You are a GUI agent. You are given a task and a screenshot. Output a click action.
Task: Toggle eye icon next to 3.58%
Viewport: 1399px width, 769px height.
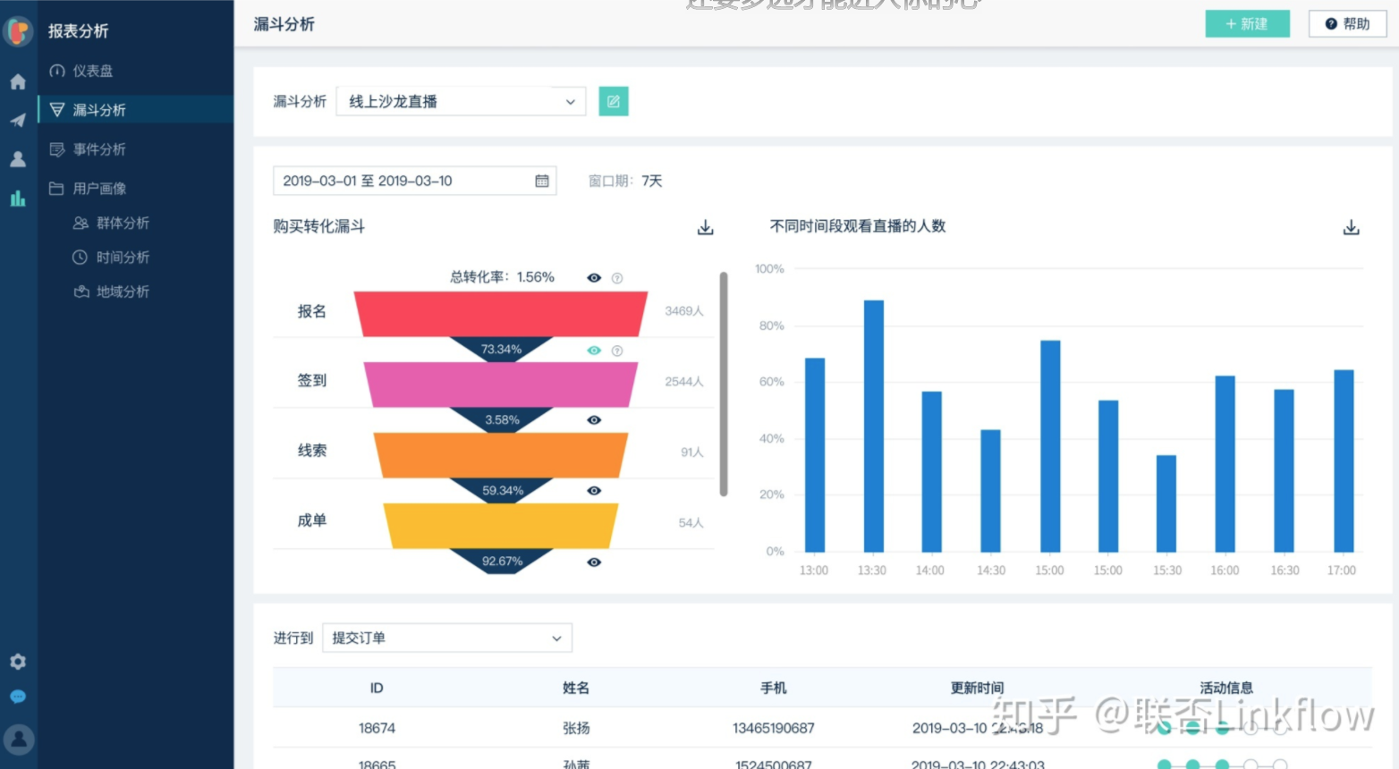[x=594, y=420]
